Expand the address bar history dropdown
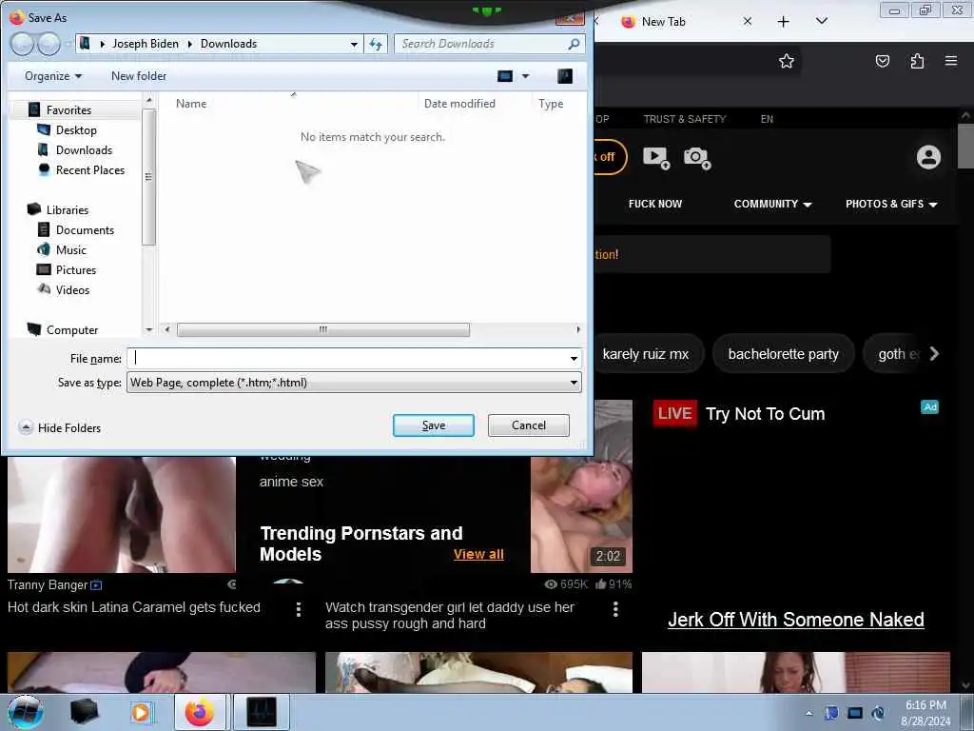 click(354, 44)
